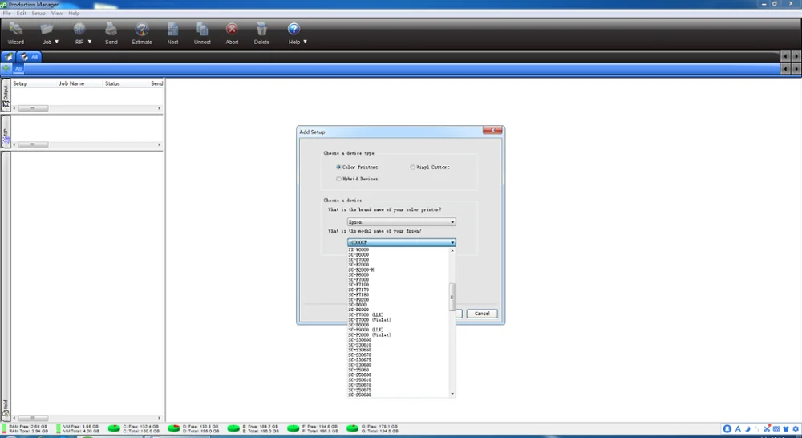Expand the Help dropdown arrow in toolbar
Image resolution: width=802 pixels, height=438 pixels.
point(306,42)
